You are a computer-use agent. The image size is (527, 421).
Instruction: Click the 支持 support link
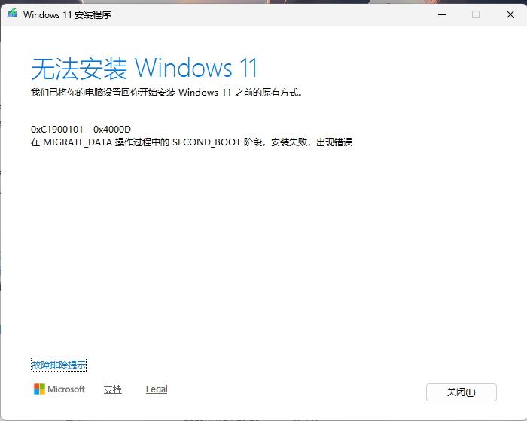[113, 389]
